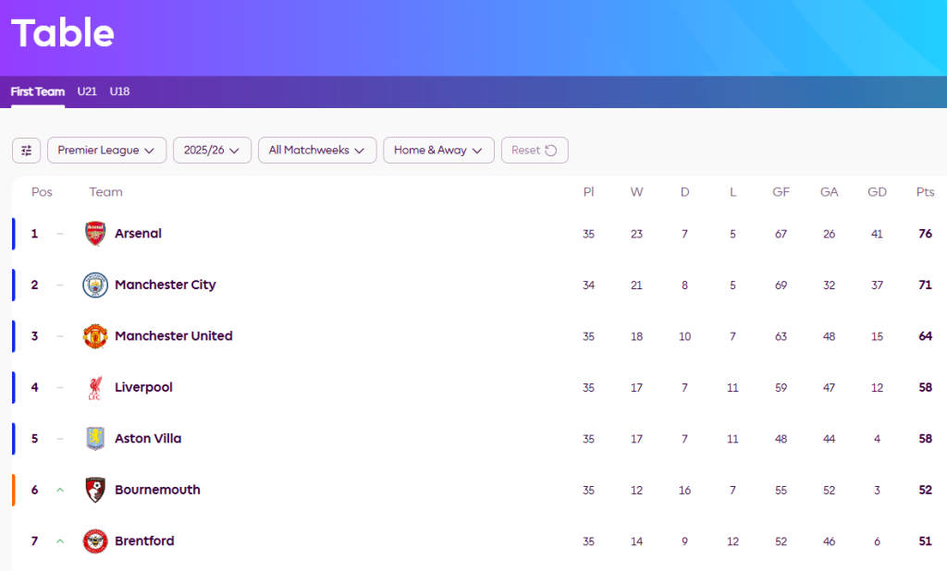Open the Aston Villa team link
The height and width of the screenshot is (571, 947).
click(x=148, y=439)
